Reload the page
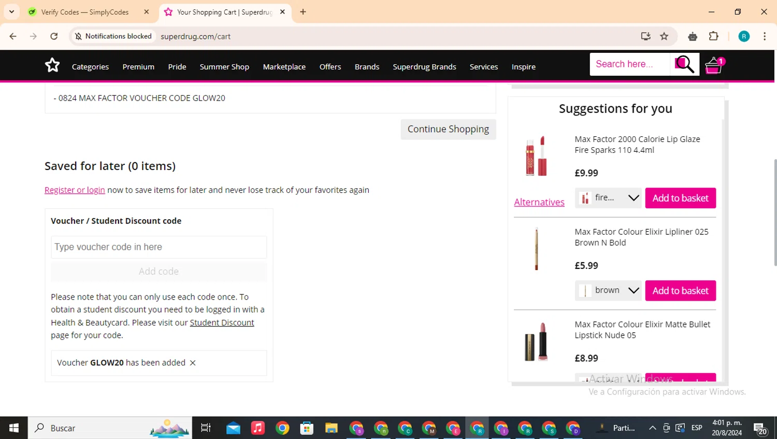The width and height of the screenshot is (777, 439). [54, 36]
